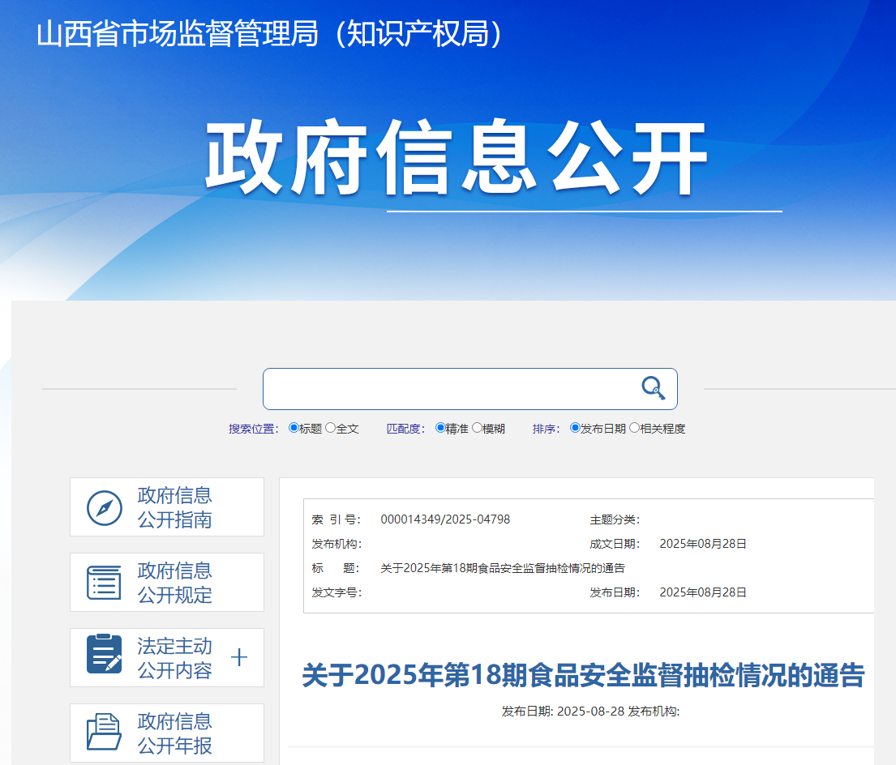This screenshot has width=896, height=765.
Task: Open the 政府信息公开年报 menu label
Action: pos(174,733)
